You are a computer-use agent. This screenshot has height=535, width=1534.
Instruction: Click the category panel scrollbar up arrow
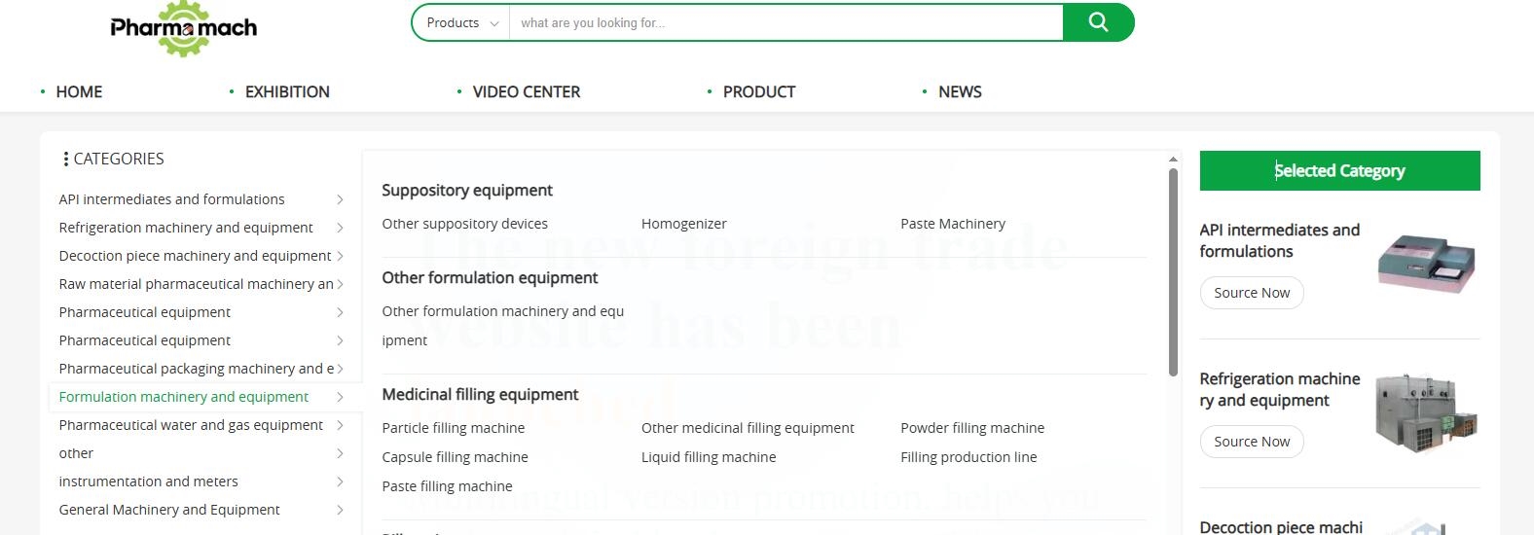click(x=1173, y=159)
